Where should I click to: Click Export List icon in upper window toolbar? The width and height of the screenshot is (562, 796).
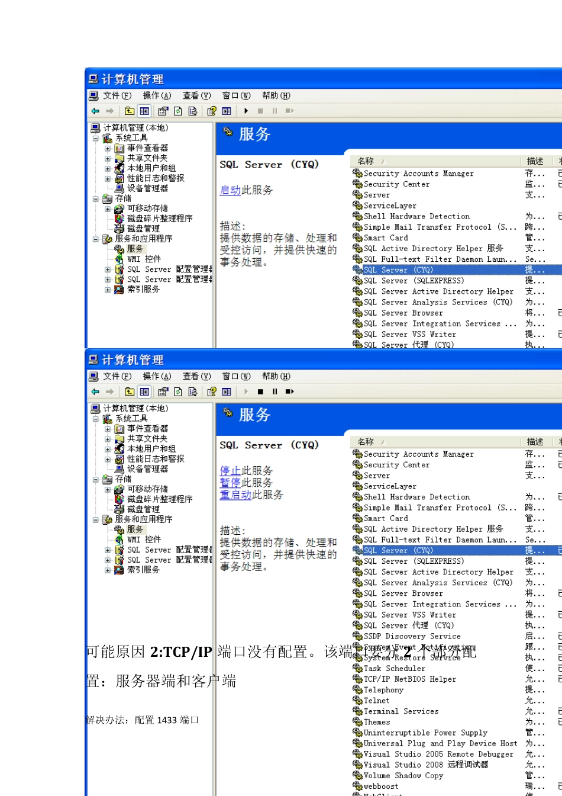tap(192, 111)
